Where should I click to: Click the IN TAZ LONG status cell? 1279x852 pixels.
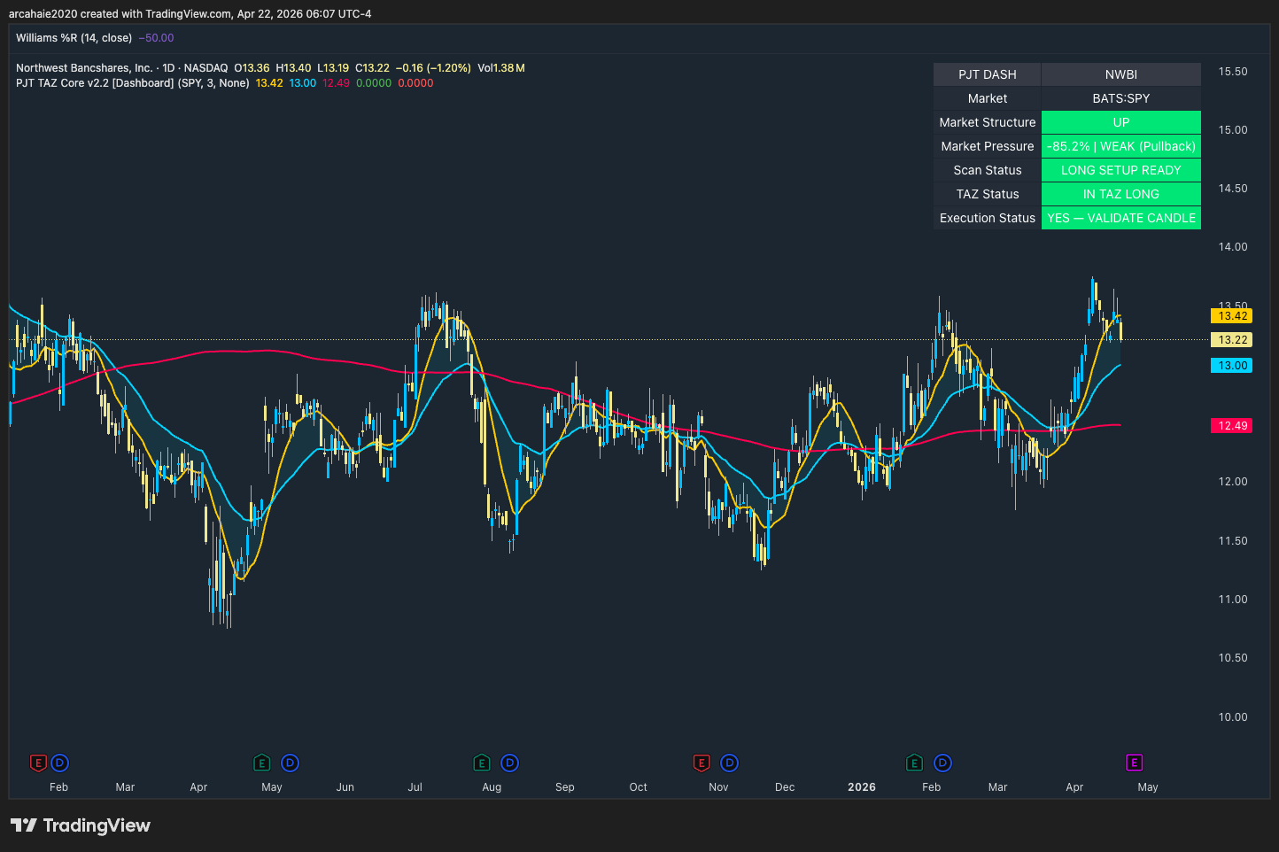[x=1120, y=194]
